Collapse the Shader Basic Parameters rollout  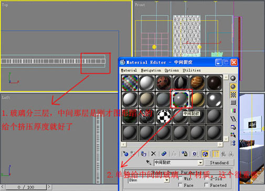pos(177,172)
